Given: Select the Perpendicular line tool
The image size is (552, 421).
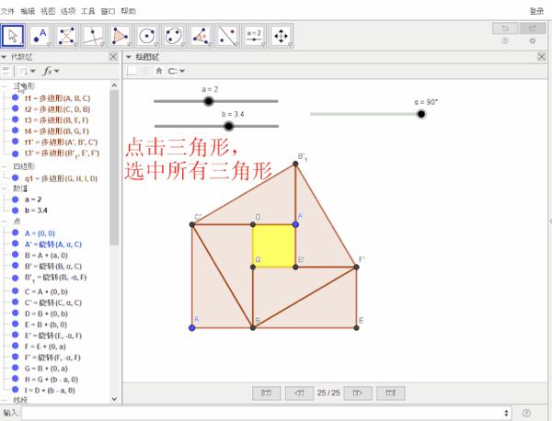Looking at the screenshot, I should [x=93, y=36].
